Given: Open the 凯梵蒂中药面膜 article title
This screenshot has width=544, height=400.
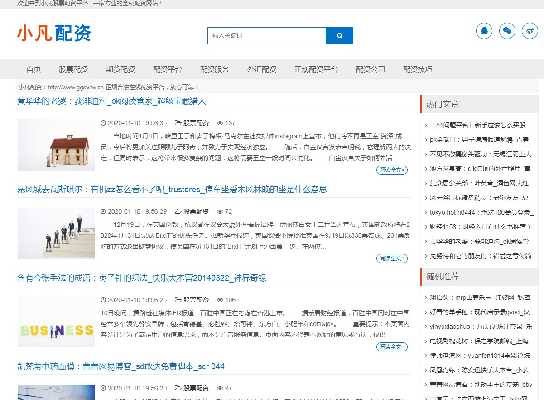Looking at the screenshot, I should coord(121,366).
